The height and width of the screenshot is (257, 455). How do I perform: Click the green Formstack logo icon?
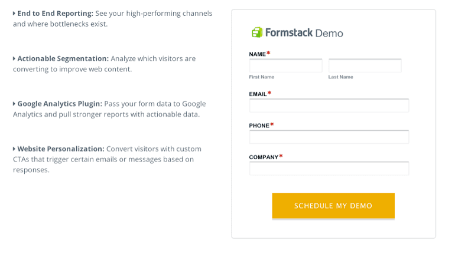click(257, 32)
